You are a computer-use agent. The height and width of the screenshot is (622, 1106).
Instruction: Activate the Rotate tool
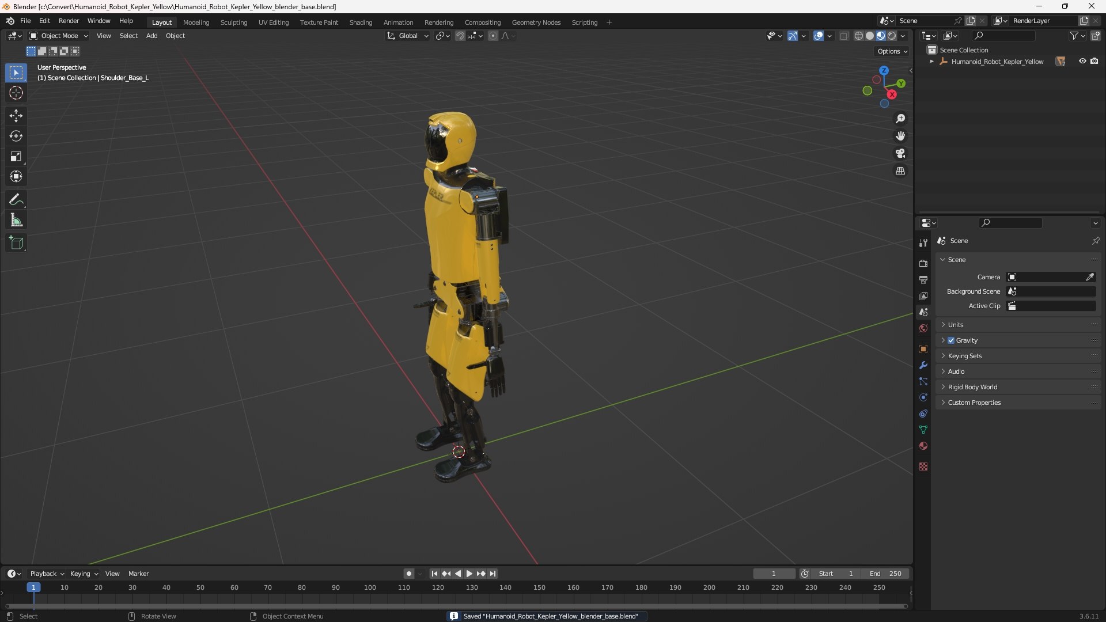coord(16,136)
